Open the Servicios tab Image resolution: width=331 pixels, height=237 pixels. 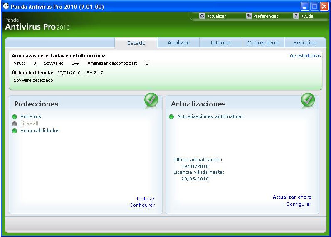(305, 43)
